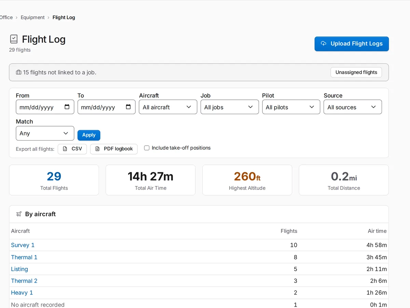Click the By aircraft section heading
This screenshot has width=410, height=308.
click(x=40, y=214)
